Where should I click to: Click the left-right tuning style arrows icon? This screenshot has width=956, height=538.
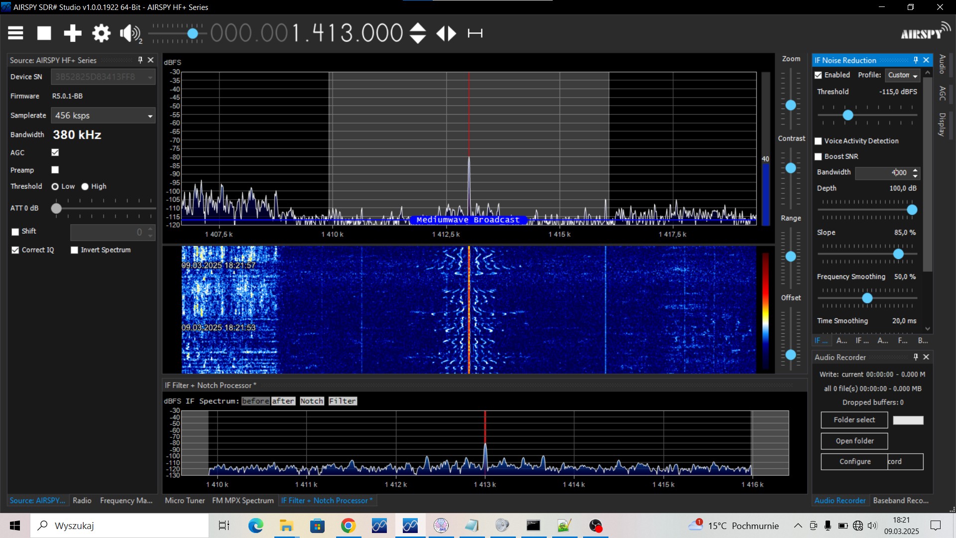pyautogui.click(x=446, y=33)
